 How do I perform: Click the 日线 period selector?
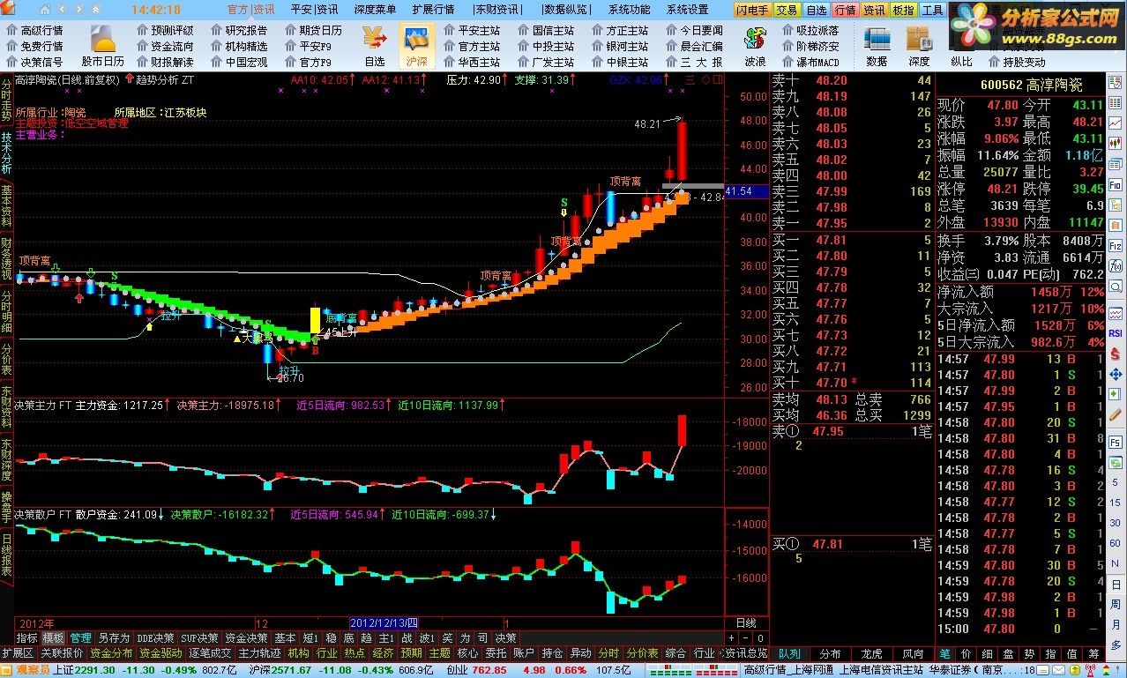click(x=745, y=622)
